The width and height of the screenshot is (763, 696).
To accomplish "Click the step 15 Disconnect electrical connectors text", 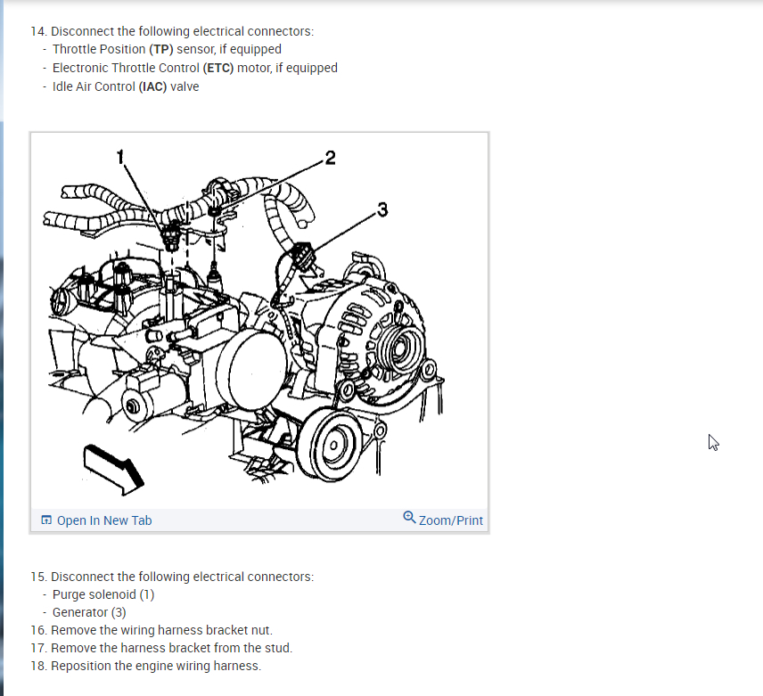I will click(x=172, y=577).
